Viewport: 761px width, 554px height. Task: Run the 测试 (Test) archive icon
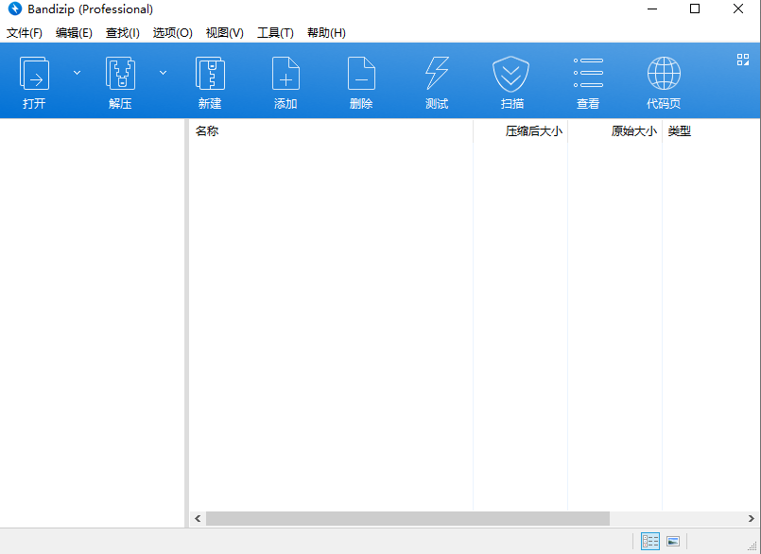(437, 74)
